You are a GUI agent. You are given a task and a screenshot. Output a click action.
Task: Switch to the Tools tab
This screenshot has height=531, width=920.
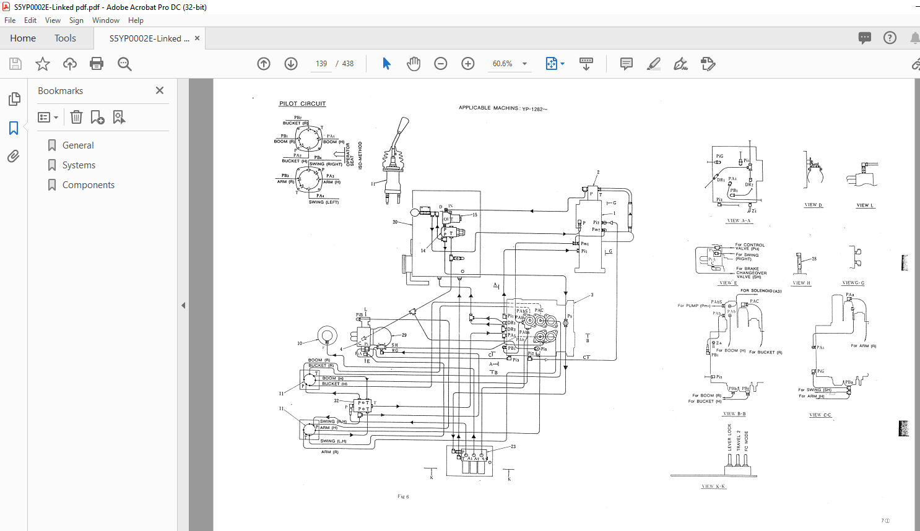[65, 38]
